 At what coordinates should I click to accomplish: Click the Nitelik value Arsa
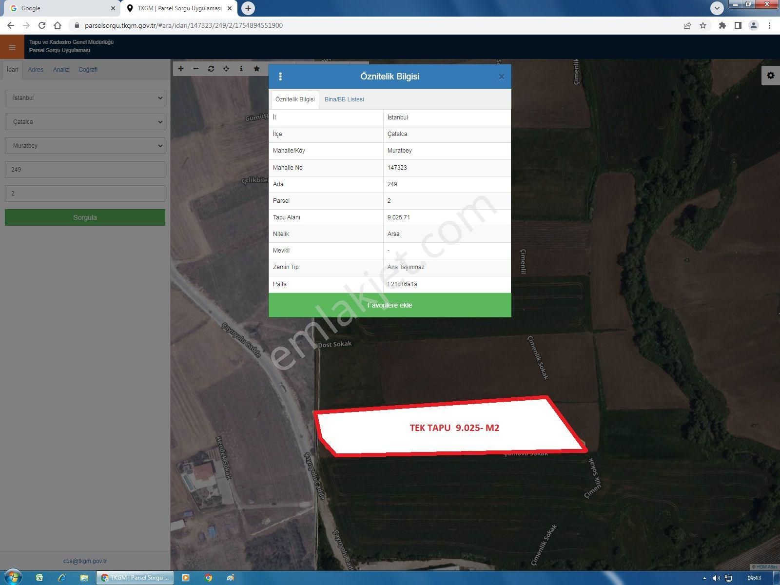(393, 234)
